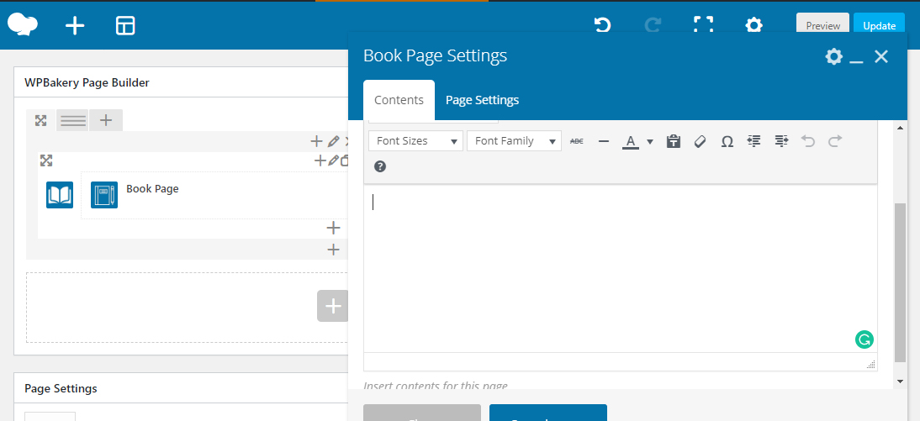Click undo arrow in the editor toolbar
Screen dimensions: 920x421
pyautogui.click(x=808, y=141)
